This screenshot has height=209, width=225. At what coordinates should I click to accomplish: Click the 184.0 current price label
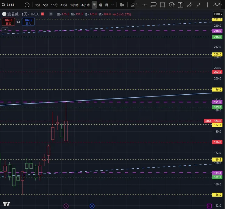tap(217, 121)
